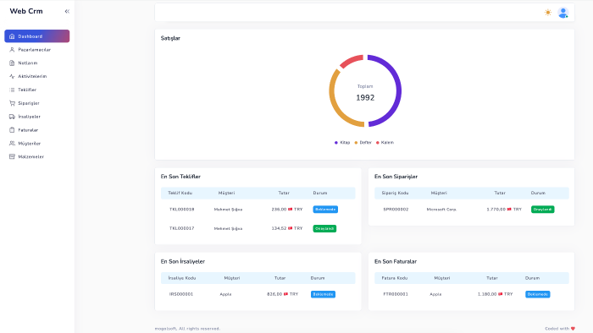593x333 pixels.
Task: Click the Satışlar card title
Action: pyautogui.click(x=170, y=38)
